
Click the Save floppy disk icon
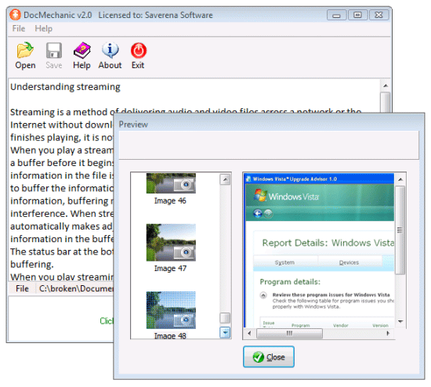54,50
